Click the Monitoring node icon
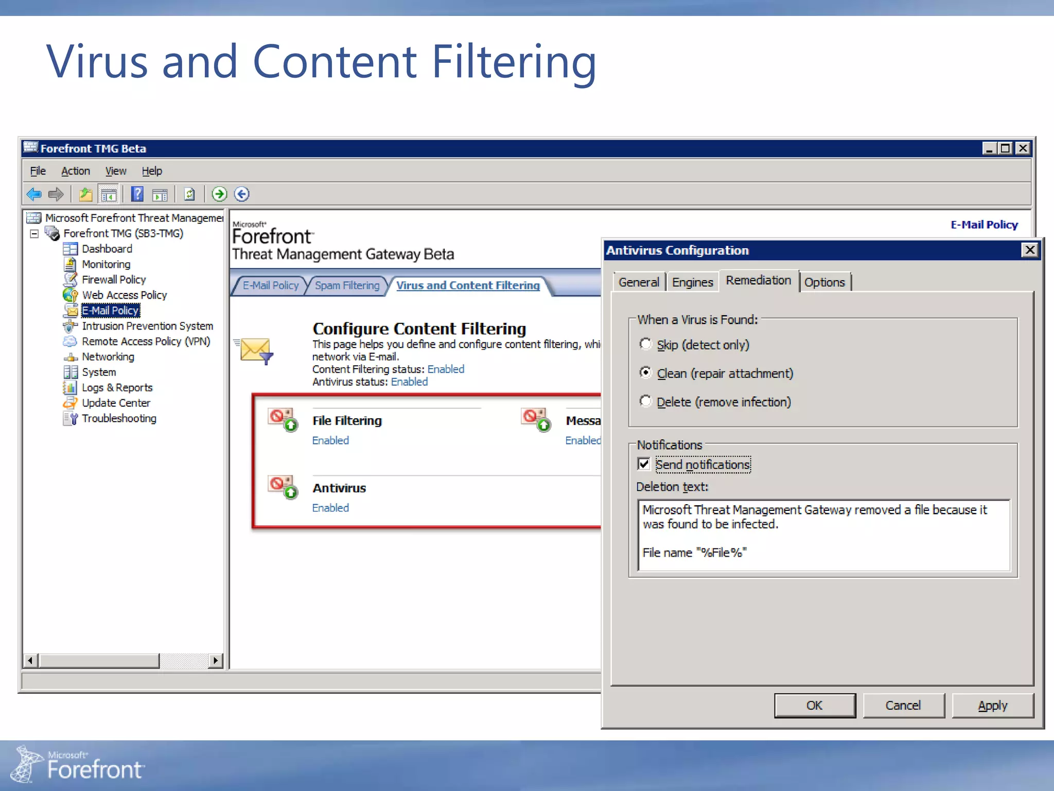The width and height of the screenshot is (1054, 791). tap(70, 264)
